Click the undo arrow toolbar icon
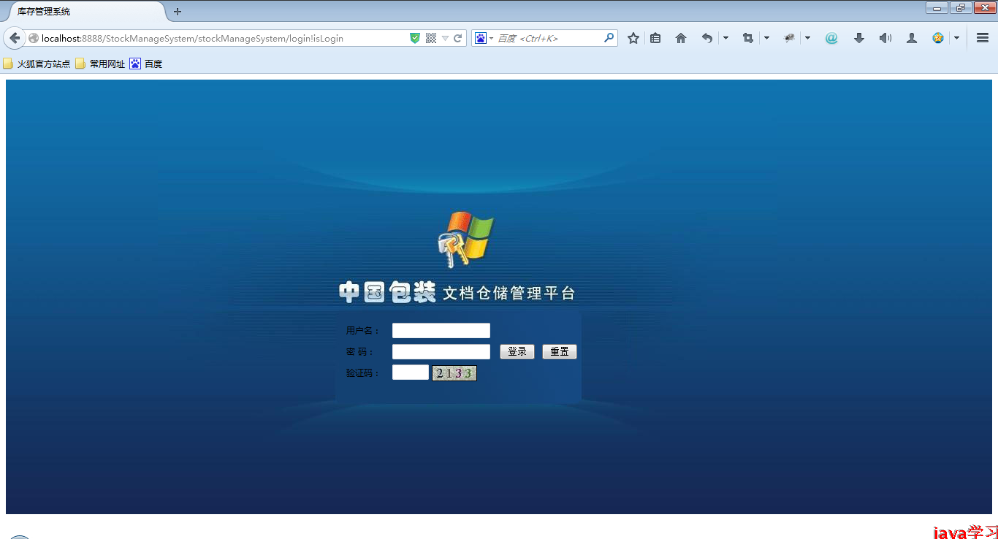Image resolution: width=998 pixels, height=539 pixels. pyautogui.click(x=706, y=38)
